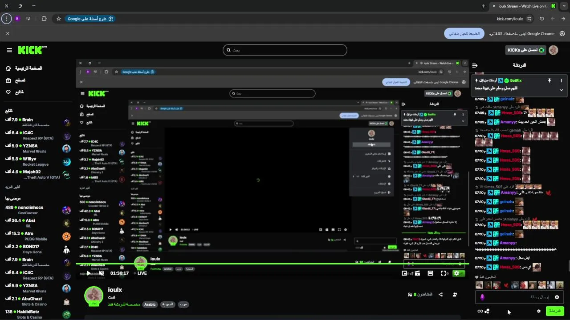The height and width of the screenshot is (320, 570).
Task: Toggle picture-in-picture mode in player
Action: (x=404, y=273)
